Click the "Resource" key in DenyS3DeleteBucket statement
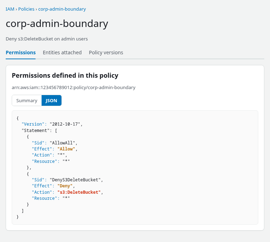This screenshot has height=242, width=270. coord(44,198)
